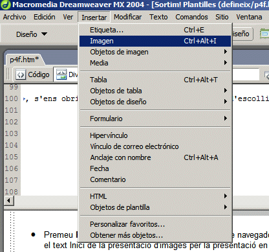This screenshot has width=269, height=252.
Task: Select Imagen from the Insertar menu
Action: point(155,41)
